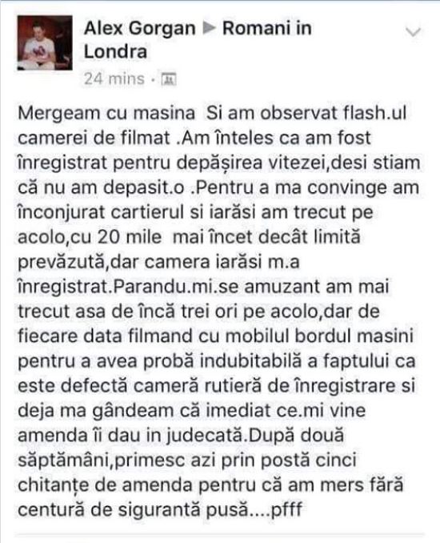Screen dimensions: 440x543
Task: Click the line beginning "chitanțe de amenda"
Action: (x=210, y=485)
